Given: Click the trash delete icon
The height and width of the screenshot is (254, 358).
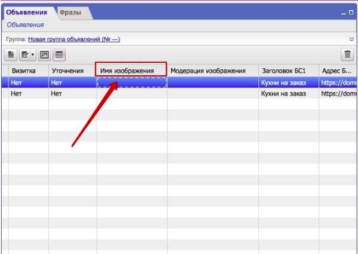Looking at the screenshot, I should click(x=347, y=55).
